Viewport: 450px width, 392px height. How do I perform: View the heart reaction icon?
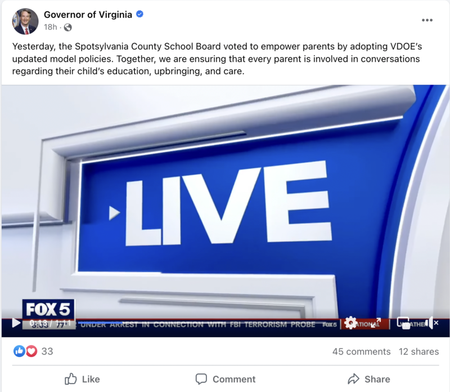pyautogui.click(x=31, y=351)
